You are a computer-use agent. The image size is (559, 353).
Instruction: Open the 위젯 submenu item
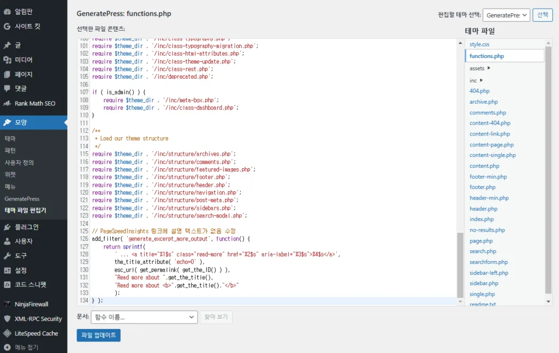click(x=10, y=174)
